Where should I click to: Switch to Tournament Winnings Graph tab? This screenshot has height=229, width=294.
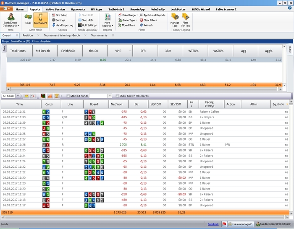pos(62,35)
